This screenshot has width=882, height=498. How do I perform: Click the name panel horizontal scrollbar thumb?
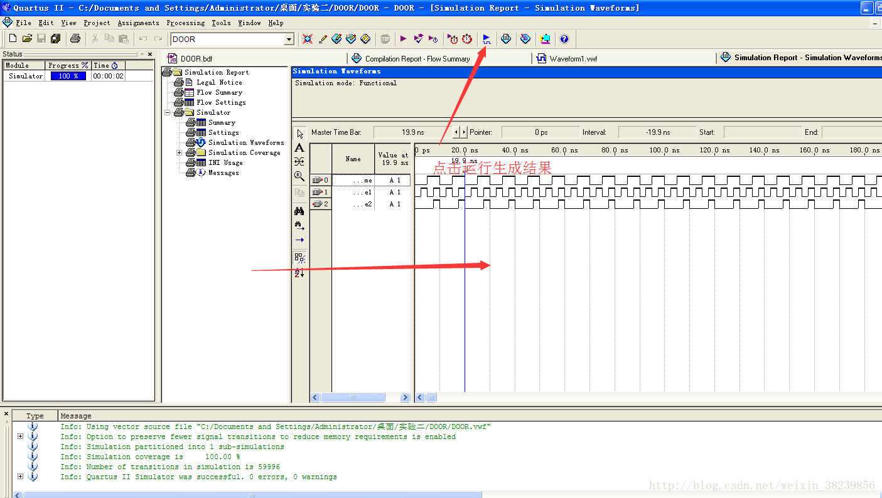point(353,398)
